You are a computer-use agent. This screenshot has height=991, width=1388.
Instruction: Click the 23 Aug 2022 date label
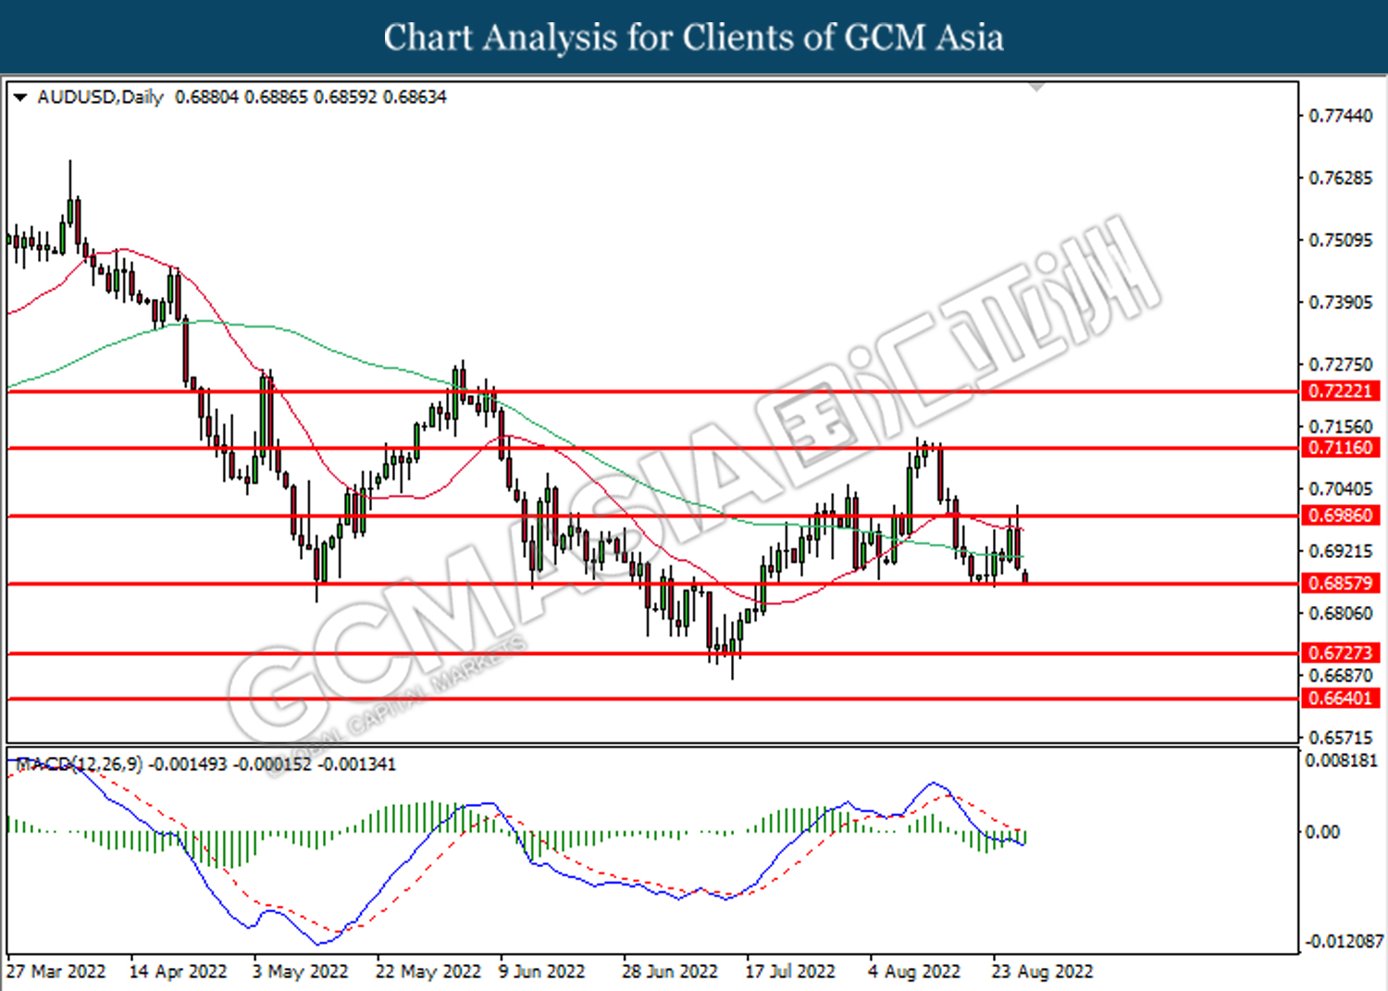[x=1042, y=972]
